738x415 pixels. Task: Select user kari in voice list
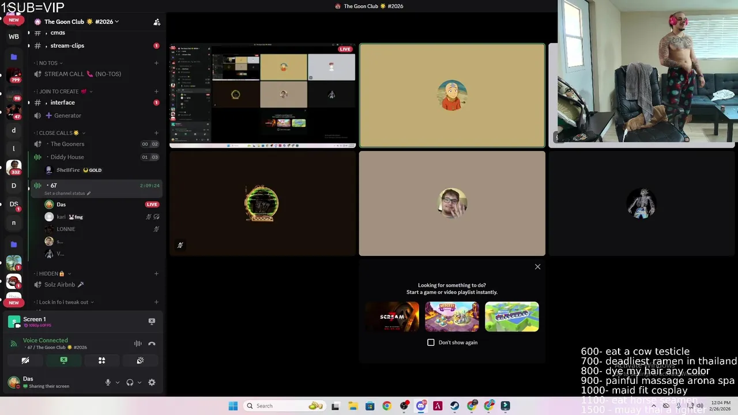tap(101, 217)
